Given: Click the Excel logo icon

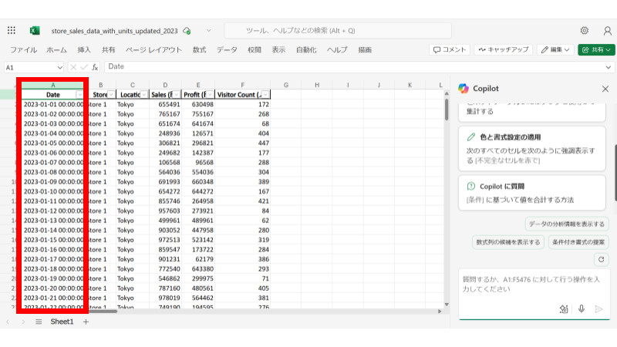Looking at the screenshot, I should coord(35,30).
